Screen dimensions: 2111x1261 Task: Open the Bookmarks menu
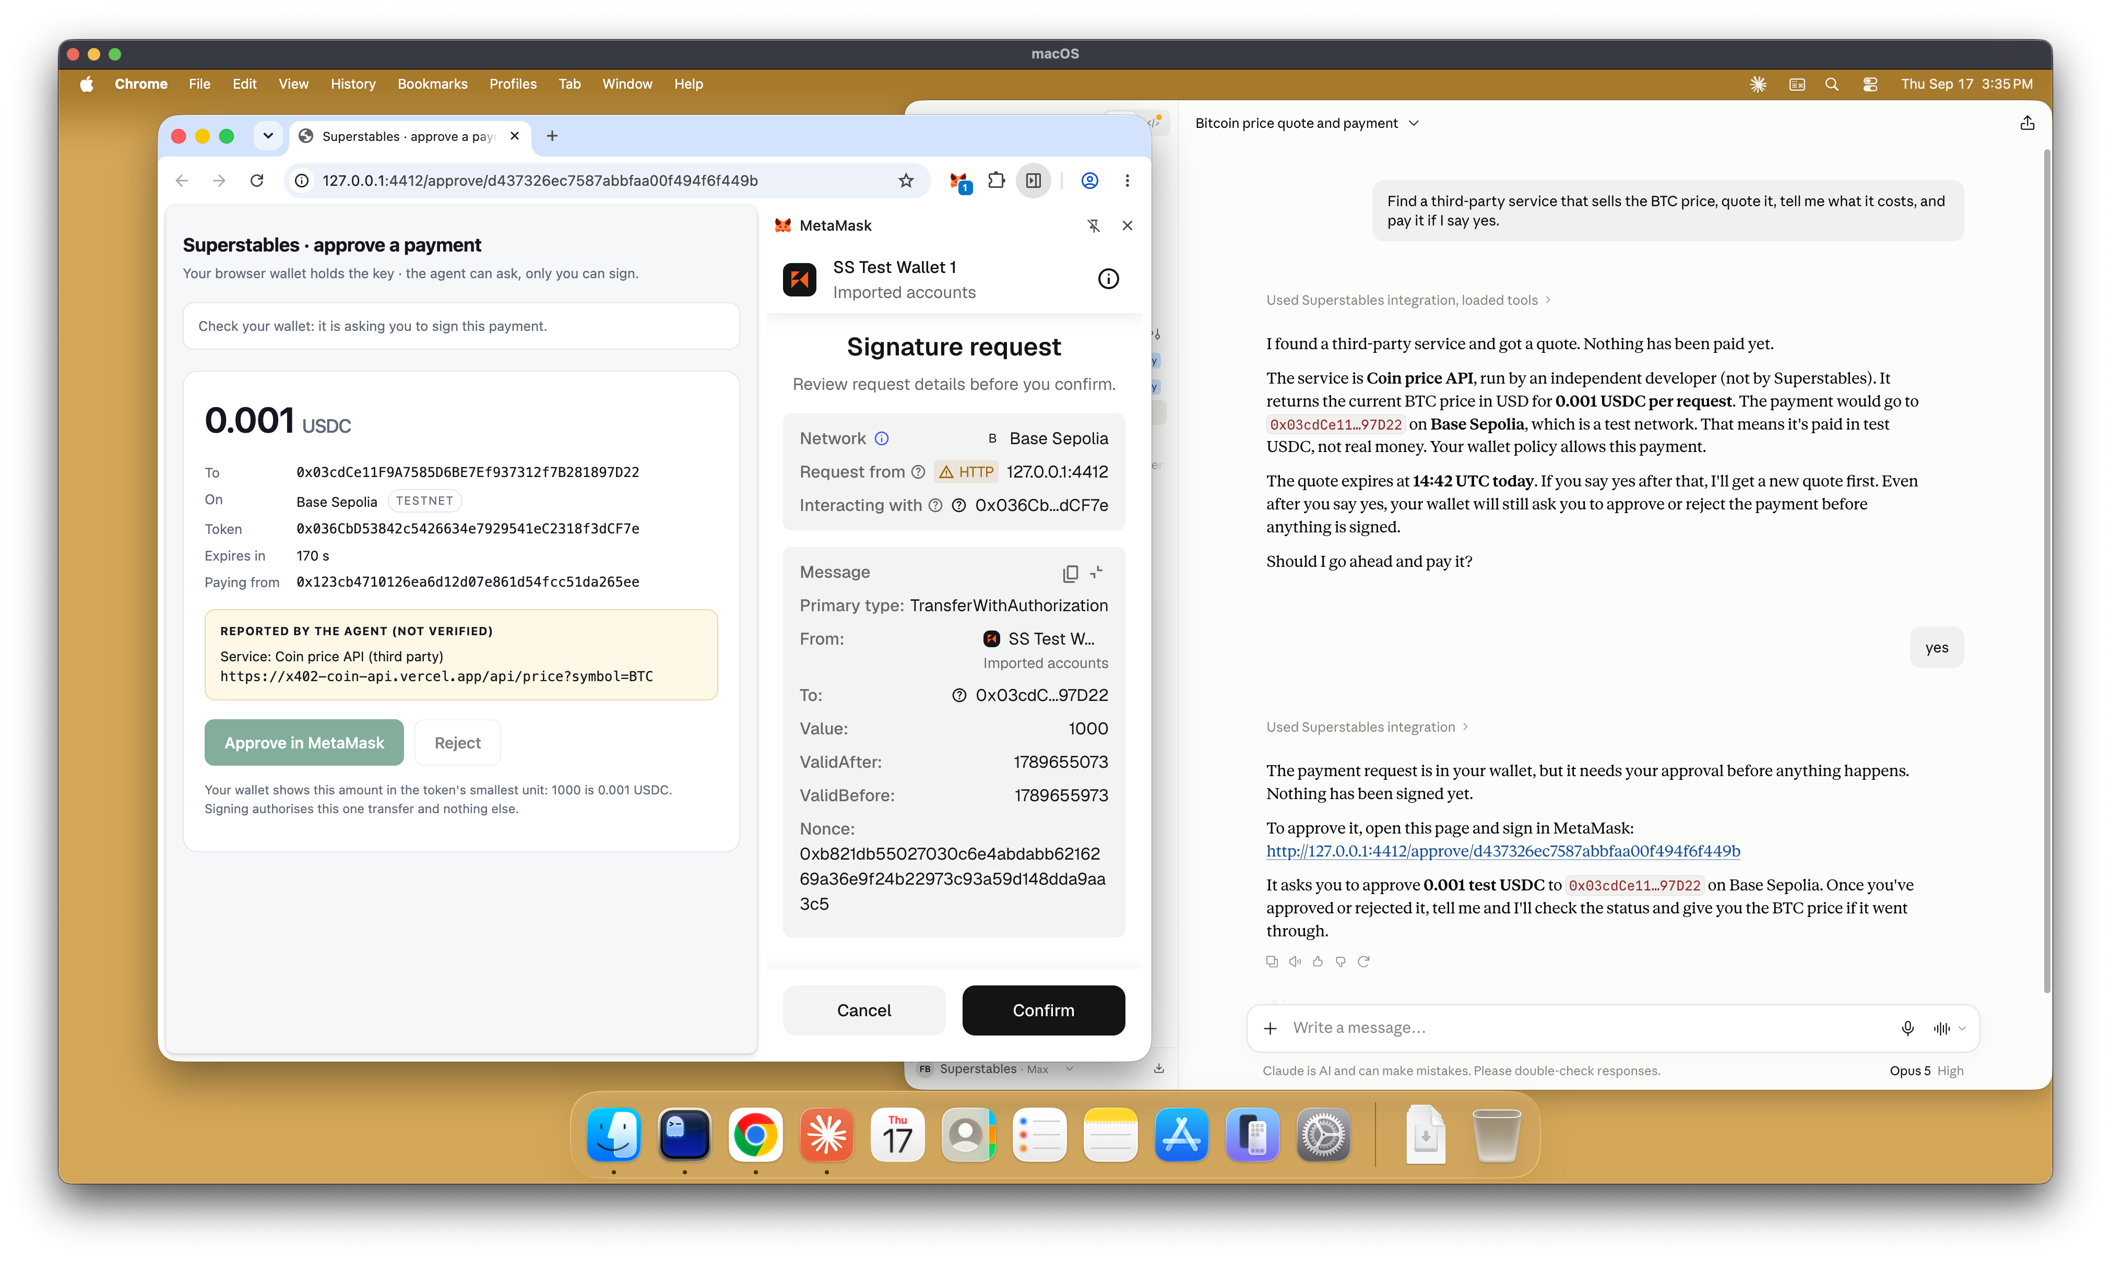(x=432, y=84)
